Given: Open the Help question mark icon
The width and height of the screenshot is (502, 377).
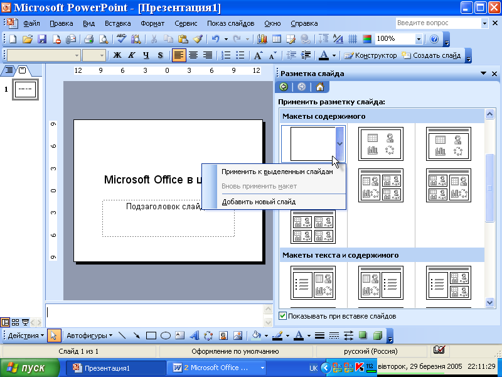Looking at the screenshot, I should [434, 39].
